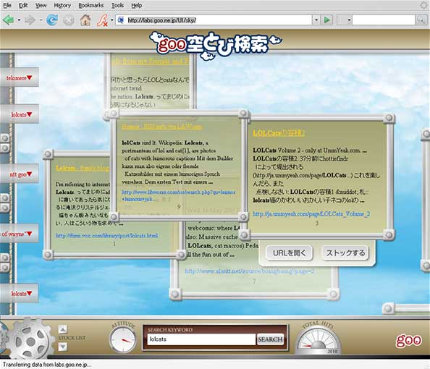Screen dimensions: 430x369
Task: Open the libworm.com search link
Action: point(179,195)
